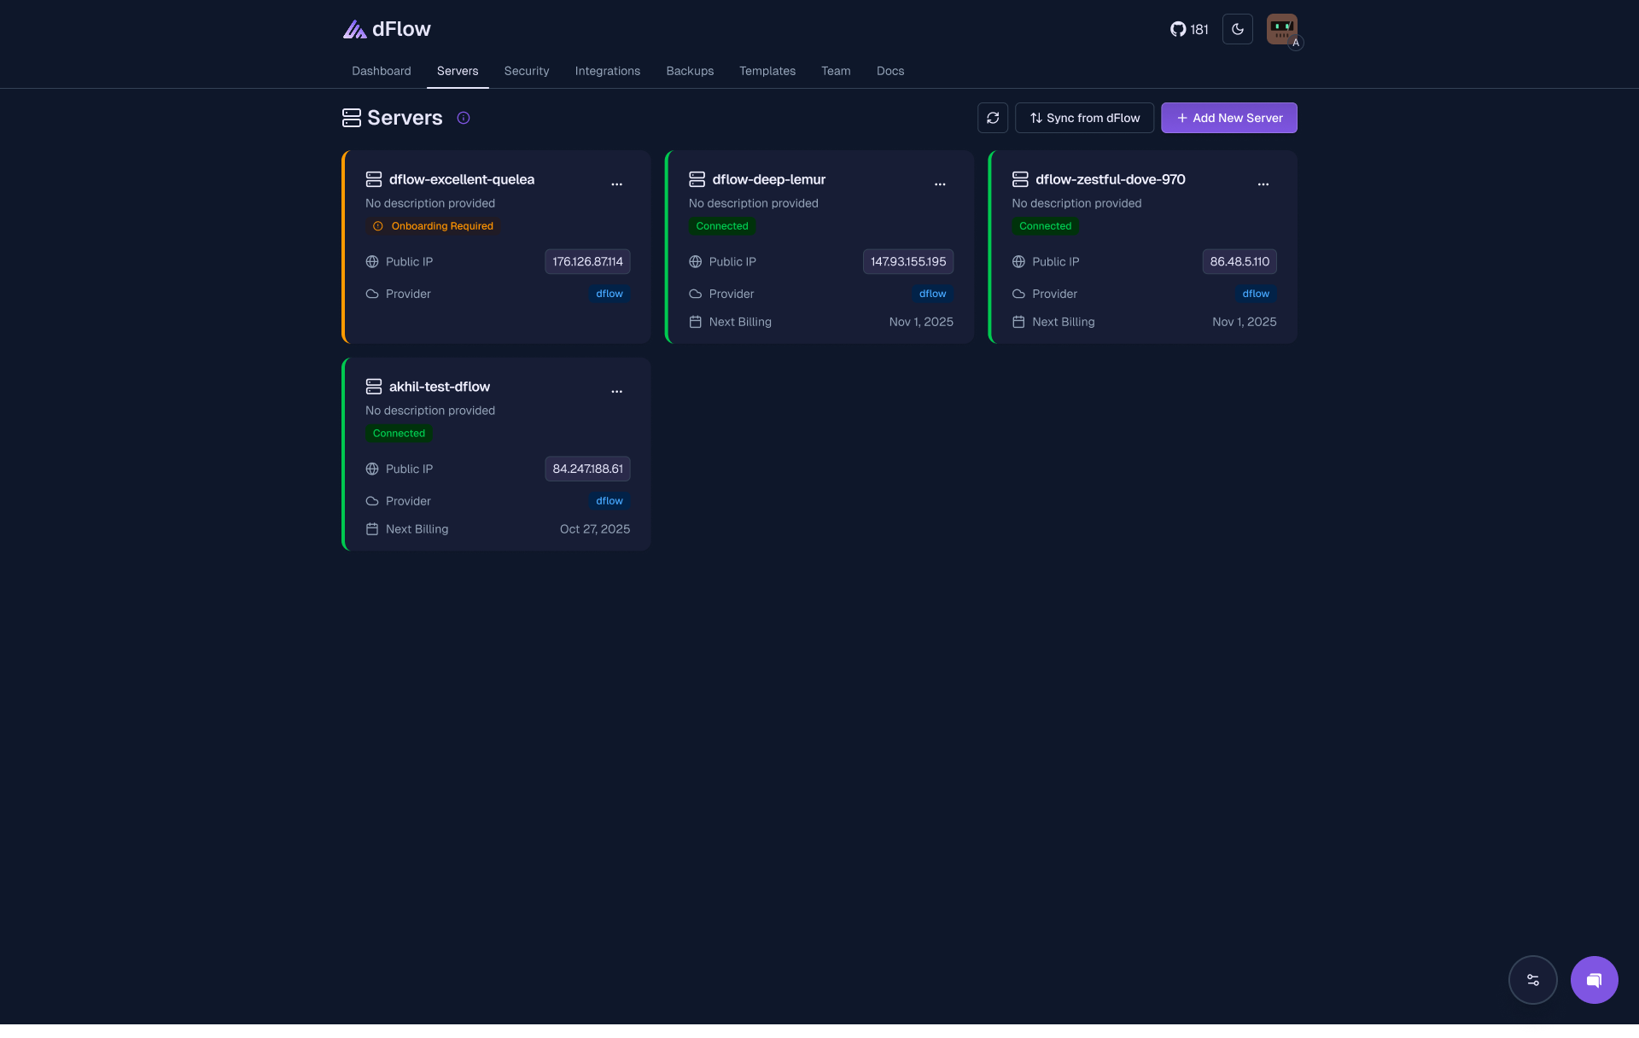Open the sliders preferences floating button
The width and height of the screenshot is (1639, 1038).
[1532, 980]
